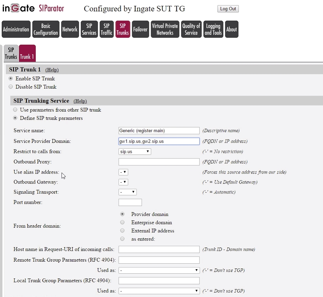Click the Service Provider Domain field
This screenshot has width=323, height=297.
coord(159,141)
